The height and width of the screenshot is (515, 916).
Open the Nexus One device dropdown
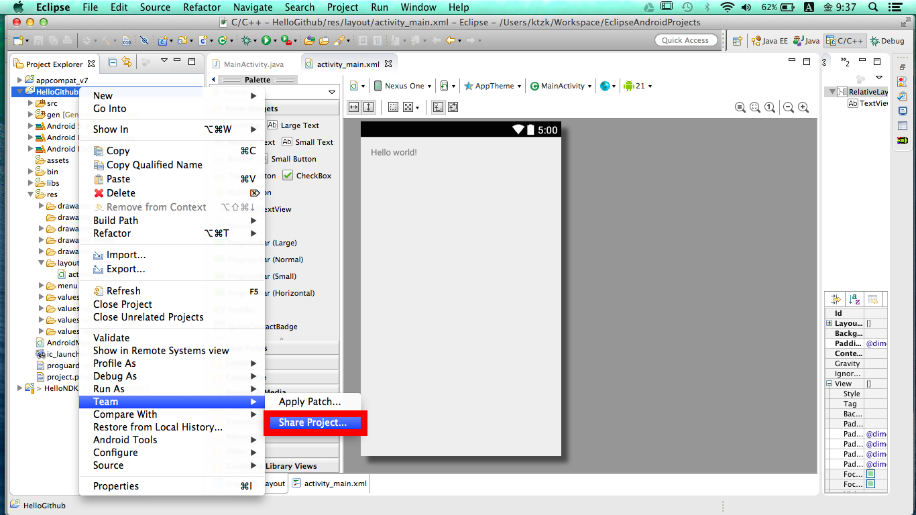point(402,86)
